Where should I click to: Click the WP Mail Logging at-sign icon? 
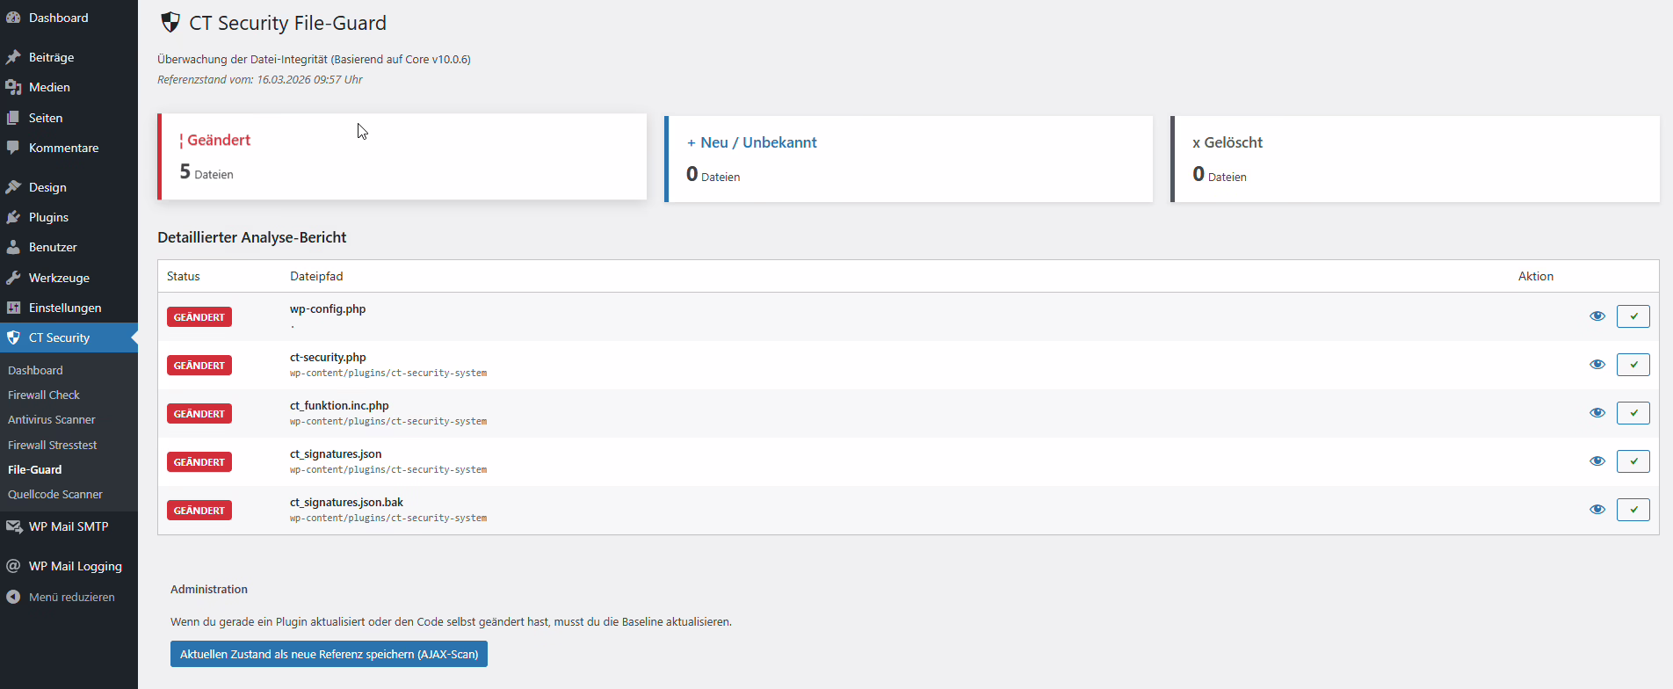pos(13,566)
